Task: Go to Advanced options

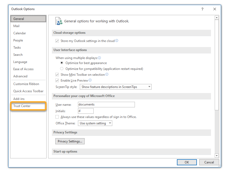Action: [28, 76]
